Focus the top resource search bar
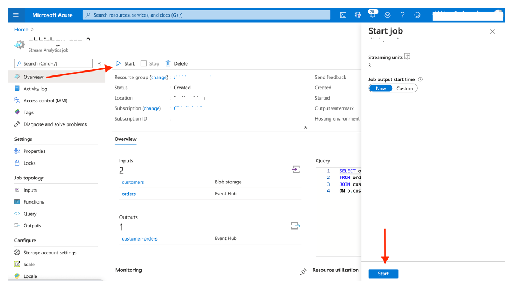511x289 pixels. 206,15
